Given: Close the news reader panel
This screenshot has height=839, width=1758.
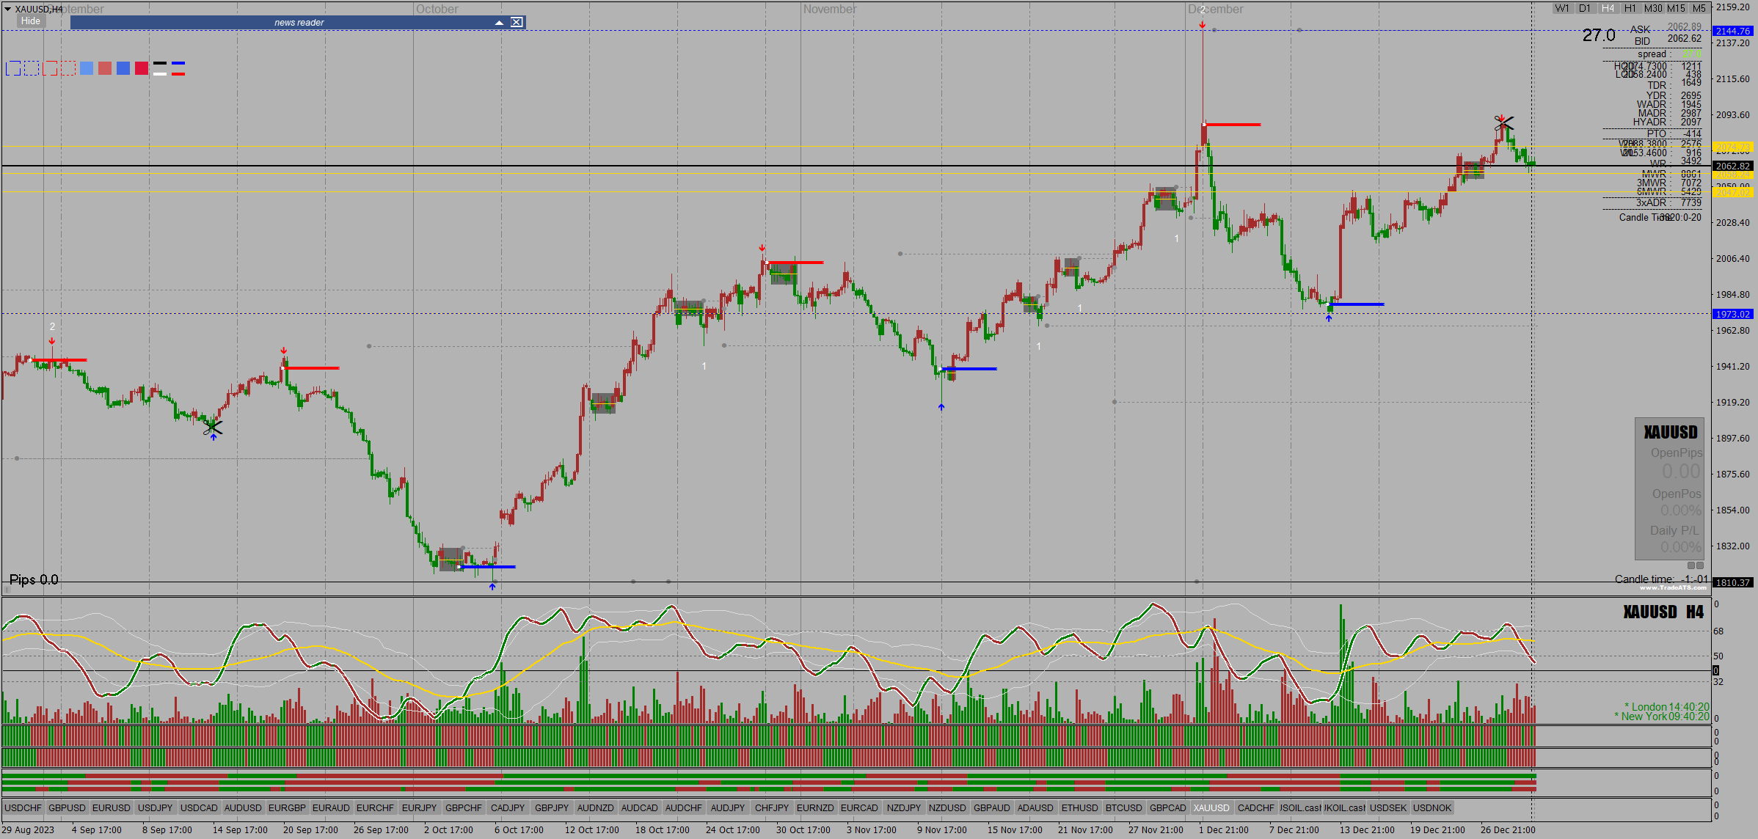Looking at the screenshot, I should pos(517,22).
